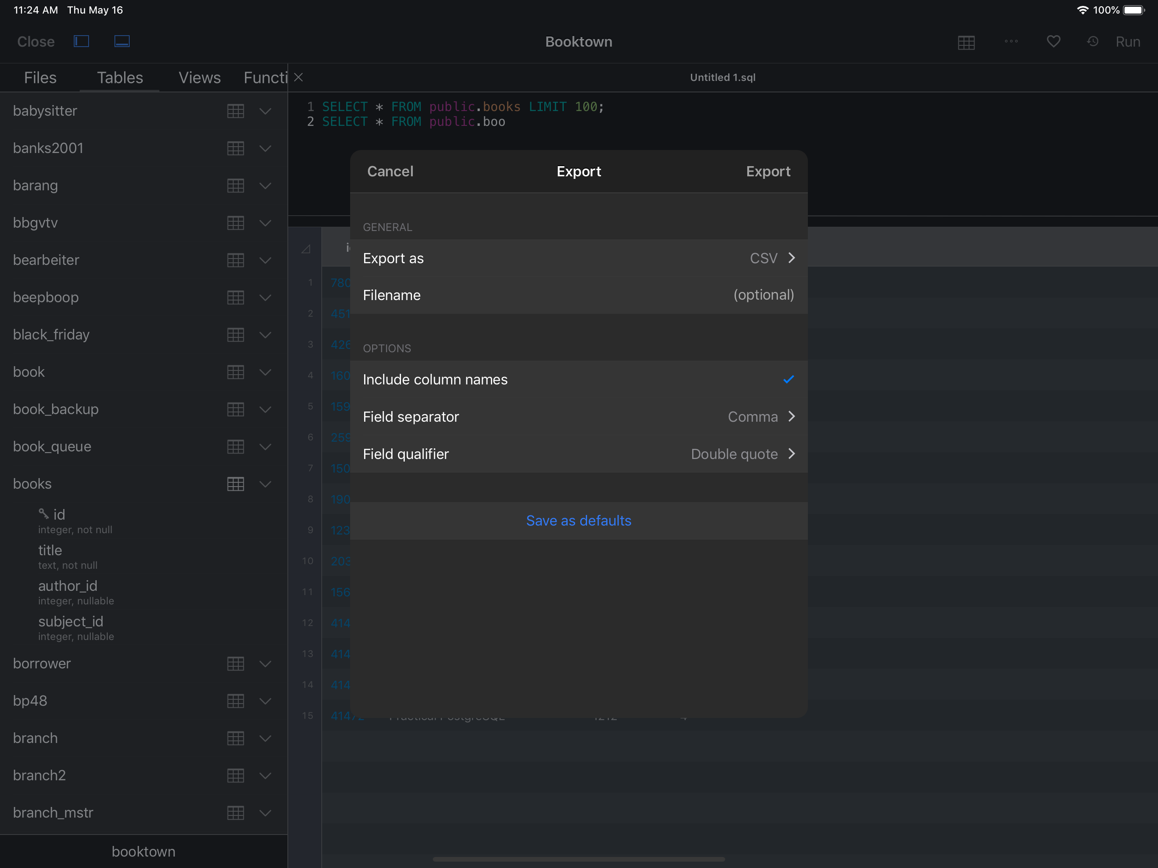Open table grid icon for books

236,484
